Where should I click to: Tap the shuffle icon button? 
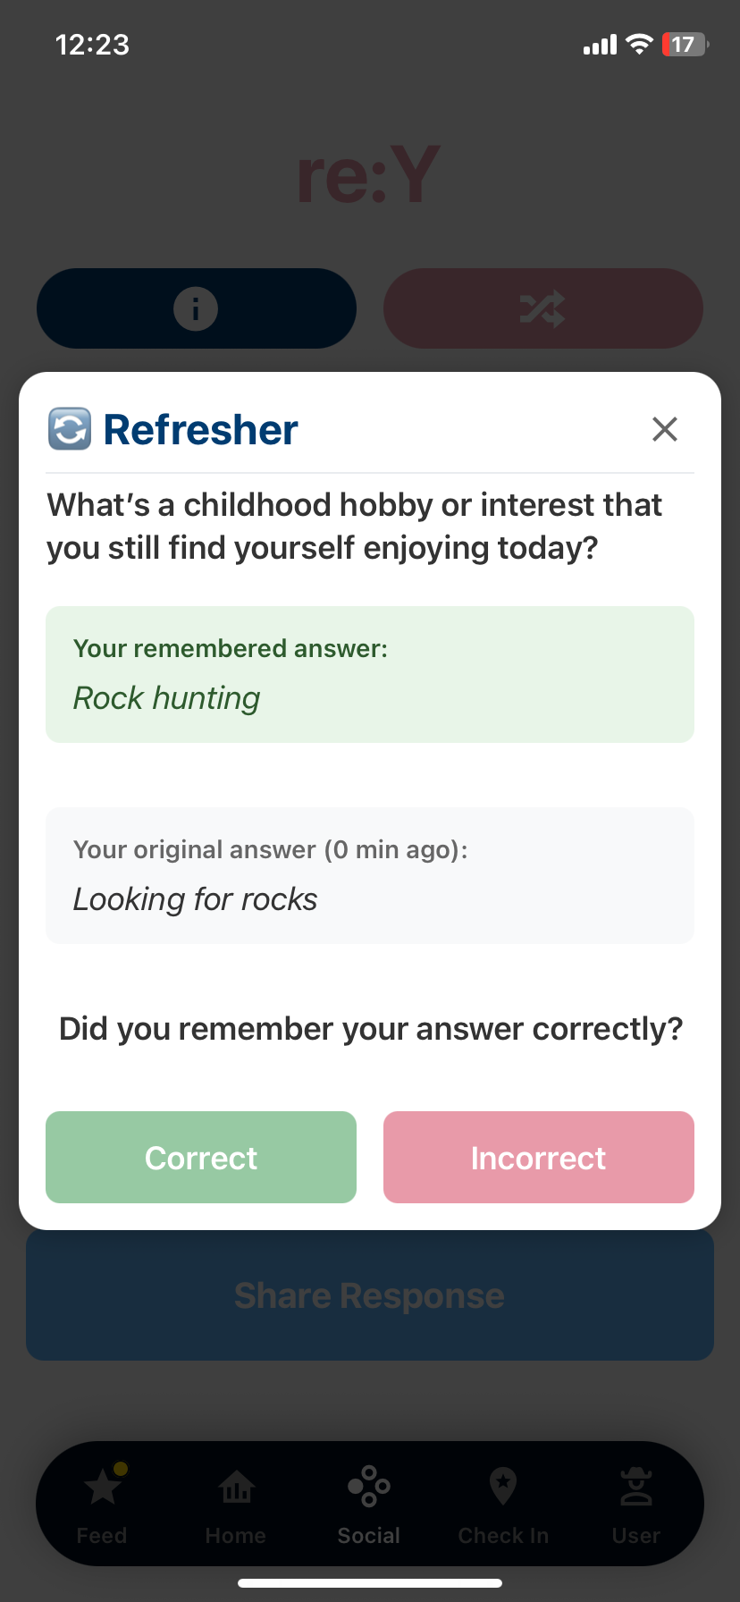click(x=542, y=308)
